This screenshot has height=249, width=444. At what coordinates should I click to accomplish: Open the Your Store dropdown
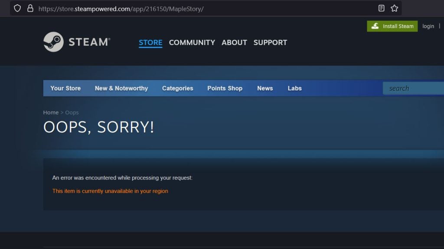coord(65,88)
